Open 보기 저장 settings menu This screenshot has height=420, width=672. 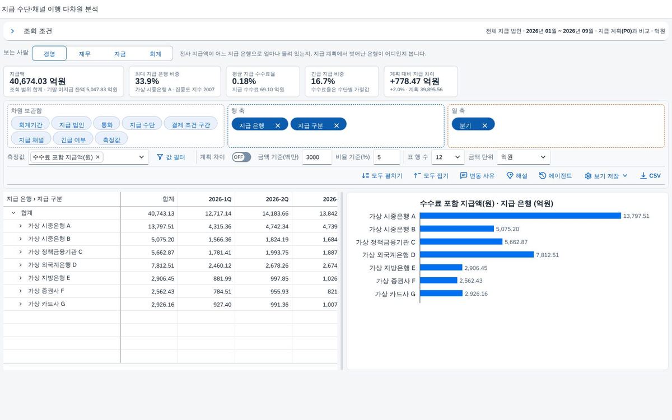click(x=606, y=176)
